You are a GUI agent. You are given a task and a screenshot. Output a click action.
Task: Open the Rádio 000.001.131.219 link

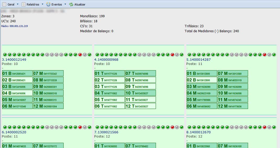[15, 26]
